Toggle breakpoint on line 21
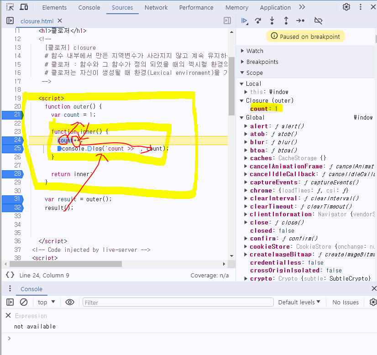377x355 pixels. tap(13, 115)
